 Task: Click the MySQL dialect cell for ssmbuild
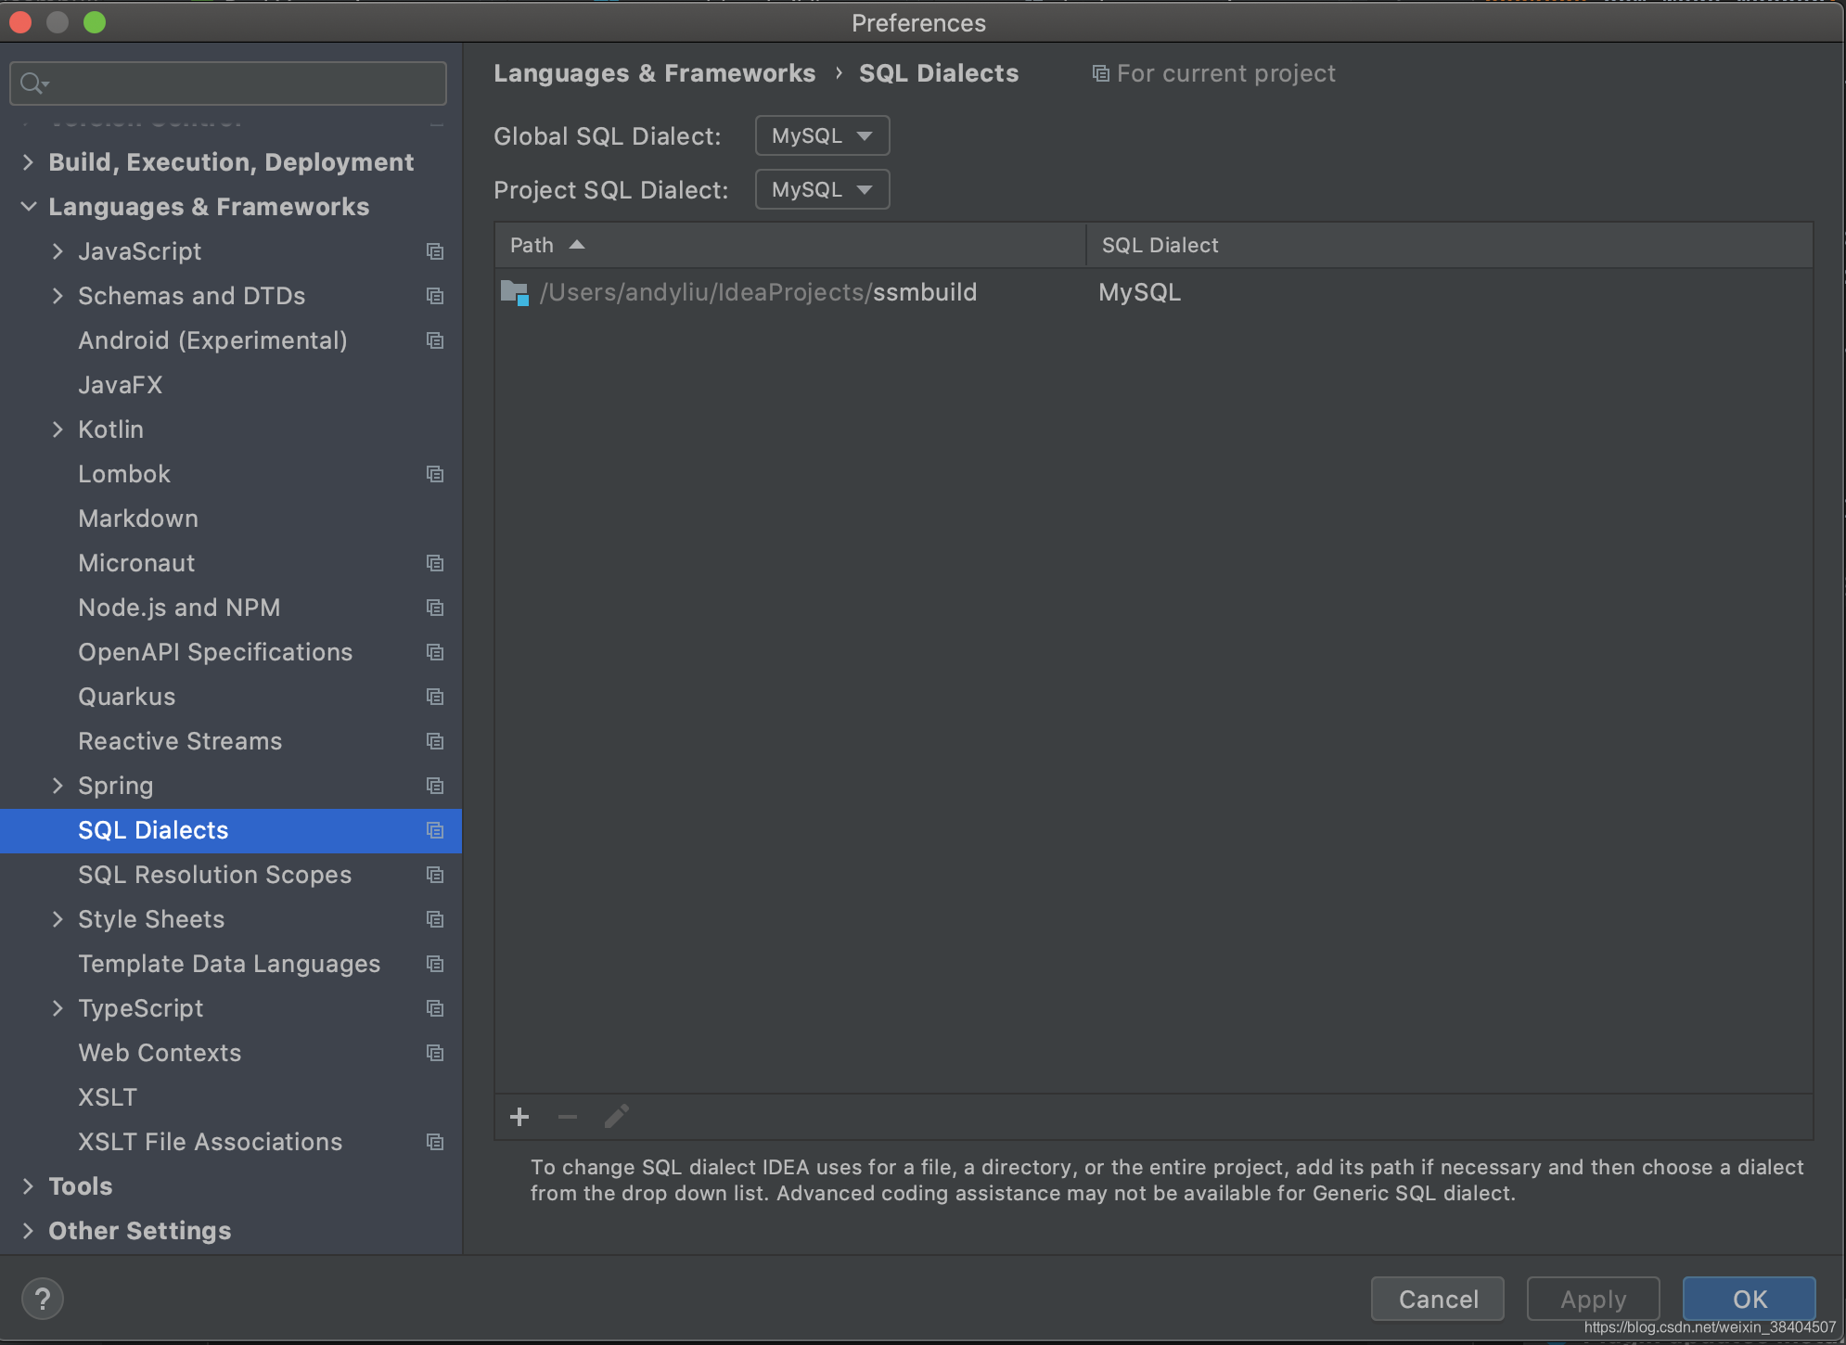pos(1139,293)
